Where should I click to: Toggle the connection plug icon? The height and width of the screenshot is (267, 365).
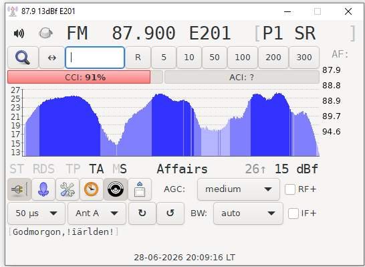click(19, 189)
